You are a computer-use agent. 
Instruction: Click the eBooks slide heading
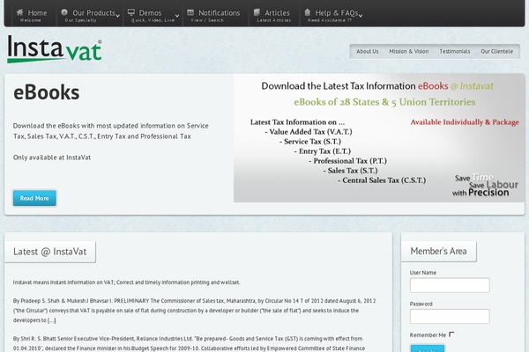coord(46,92)
